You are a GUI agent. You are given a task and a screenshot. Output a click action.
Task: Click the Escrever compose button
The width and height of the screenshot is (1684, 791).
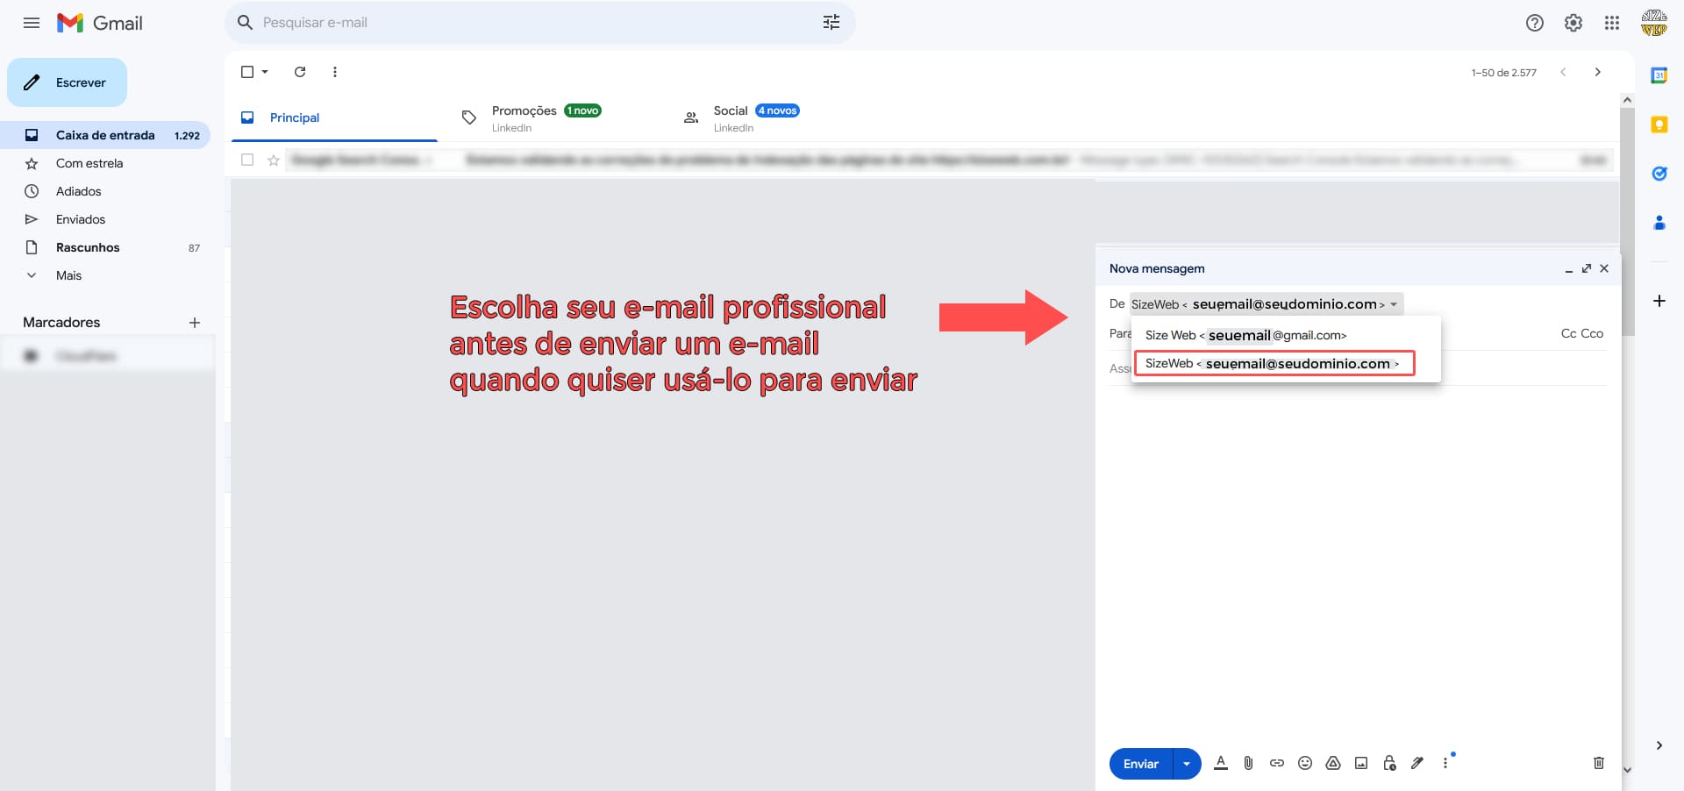click(x=68, y=82)
